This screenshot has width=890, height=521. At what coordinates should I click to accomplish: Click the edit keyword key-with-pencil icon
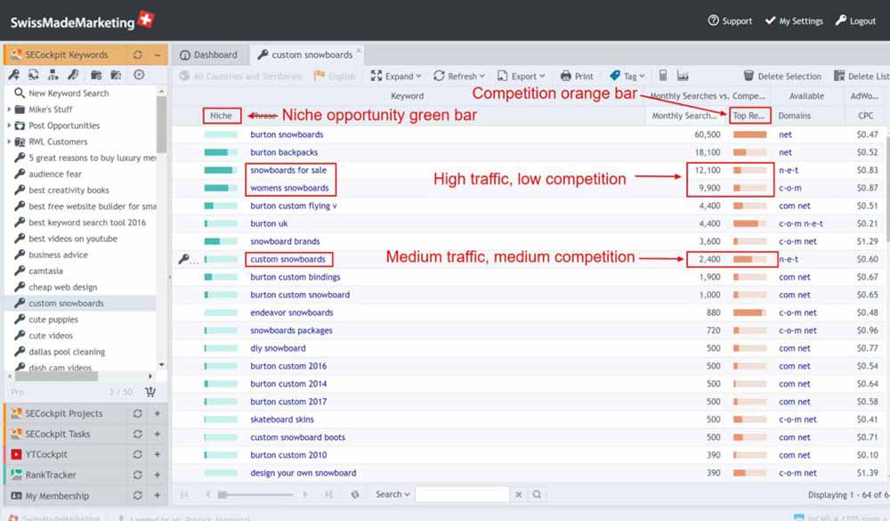(73, 75)
